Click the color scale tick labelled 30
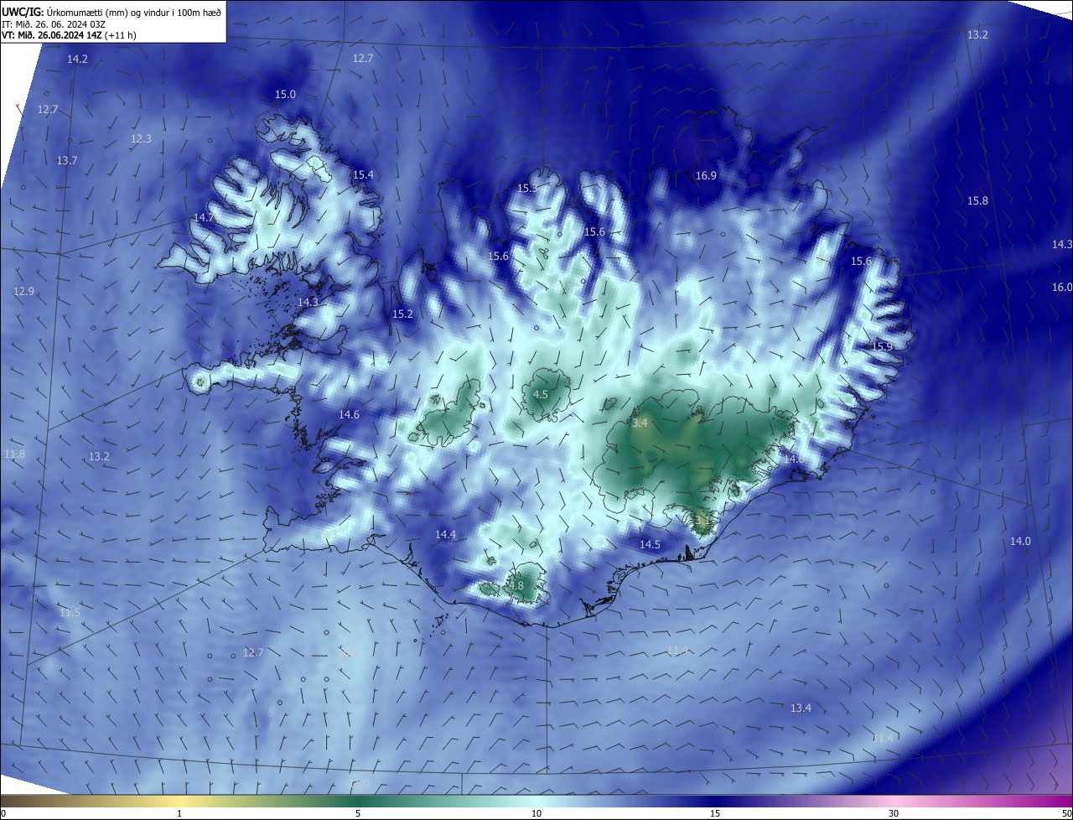The height and width of the screenshot is (820, 1073). [x=894, y=813]
